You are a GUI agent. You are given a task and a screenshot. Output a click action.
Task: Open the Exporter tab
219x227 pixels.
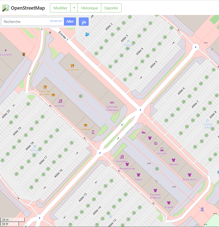click(111, 8)
